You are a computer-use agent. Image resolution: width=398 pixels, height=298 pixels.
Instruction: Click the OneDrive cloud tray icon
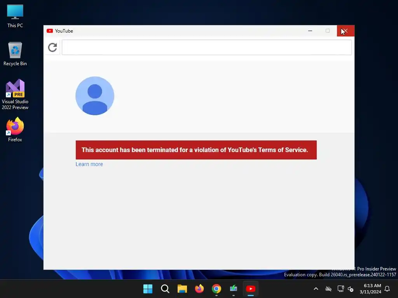coord(328,289)
